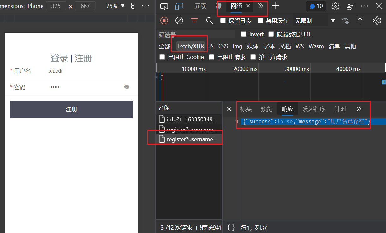Close the request details pane
The width and height of the screenshot is (386, 233).
click(x=229, y=109)
